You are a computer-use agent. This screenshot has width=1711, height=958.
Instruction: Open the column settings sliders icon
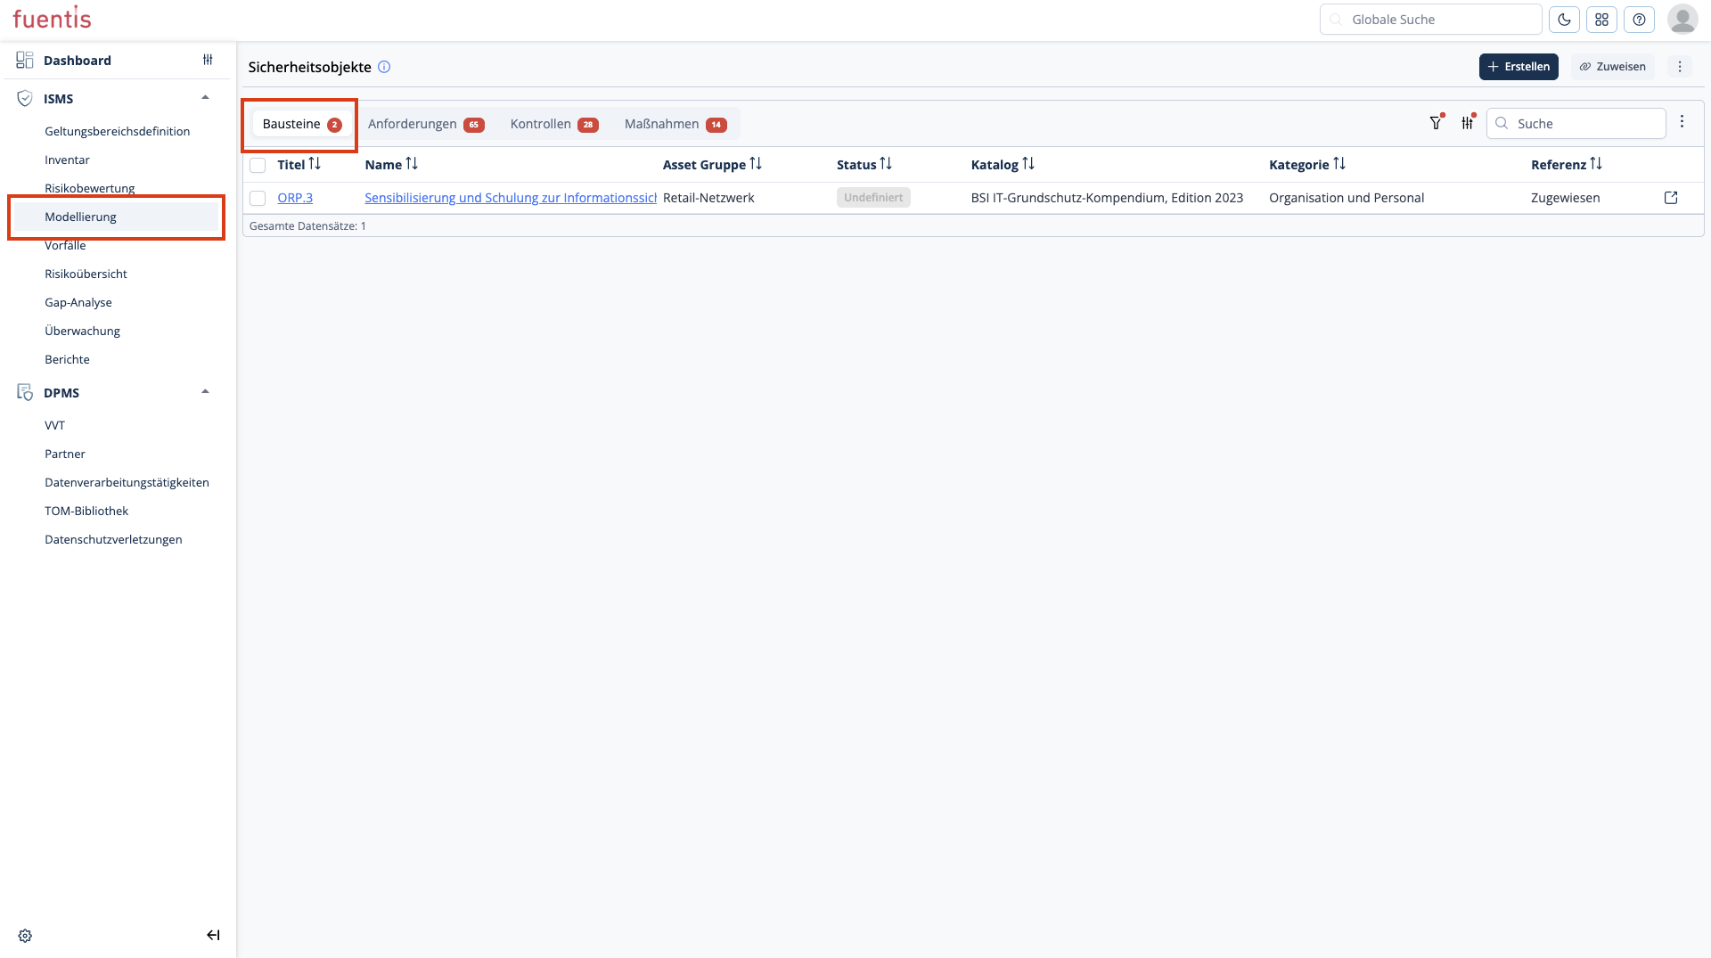1467,123
